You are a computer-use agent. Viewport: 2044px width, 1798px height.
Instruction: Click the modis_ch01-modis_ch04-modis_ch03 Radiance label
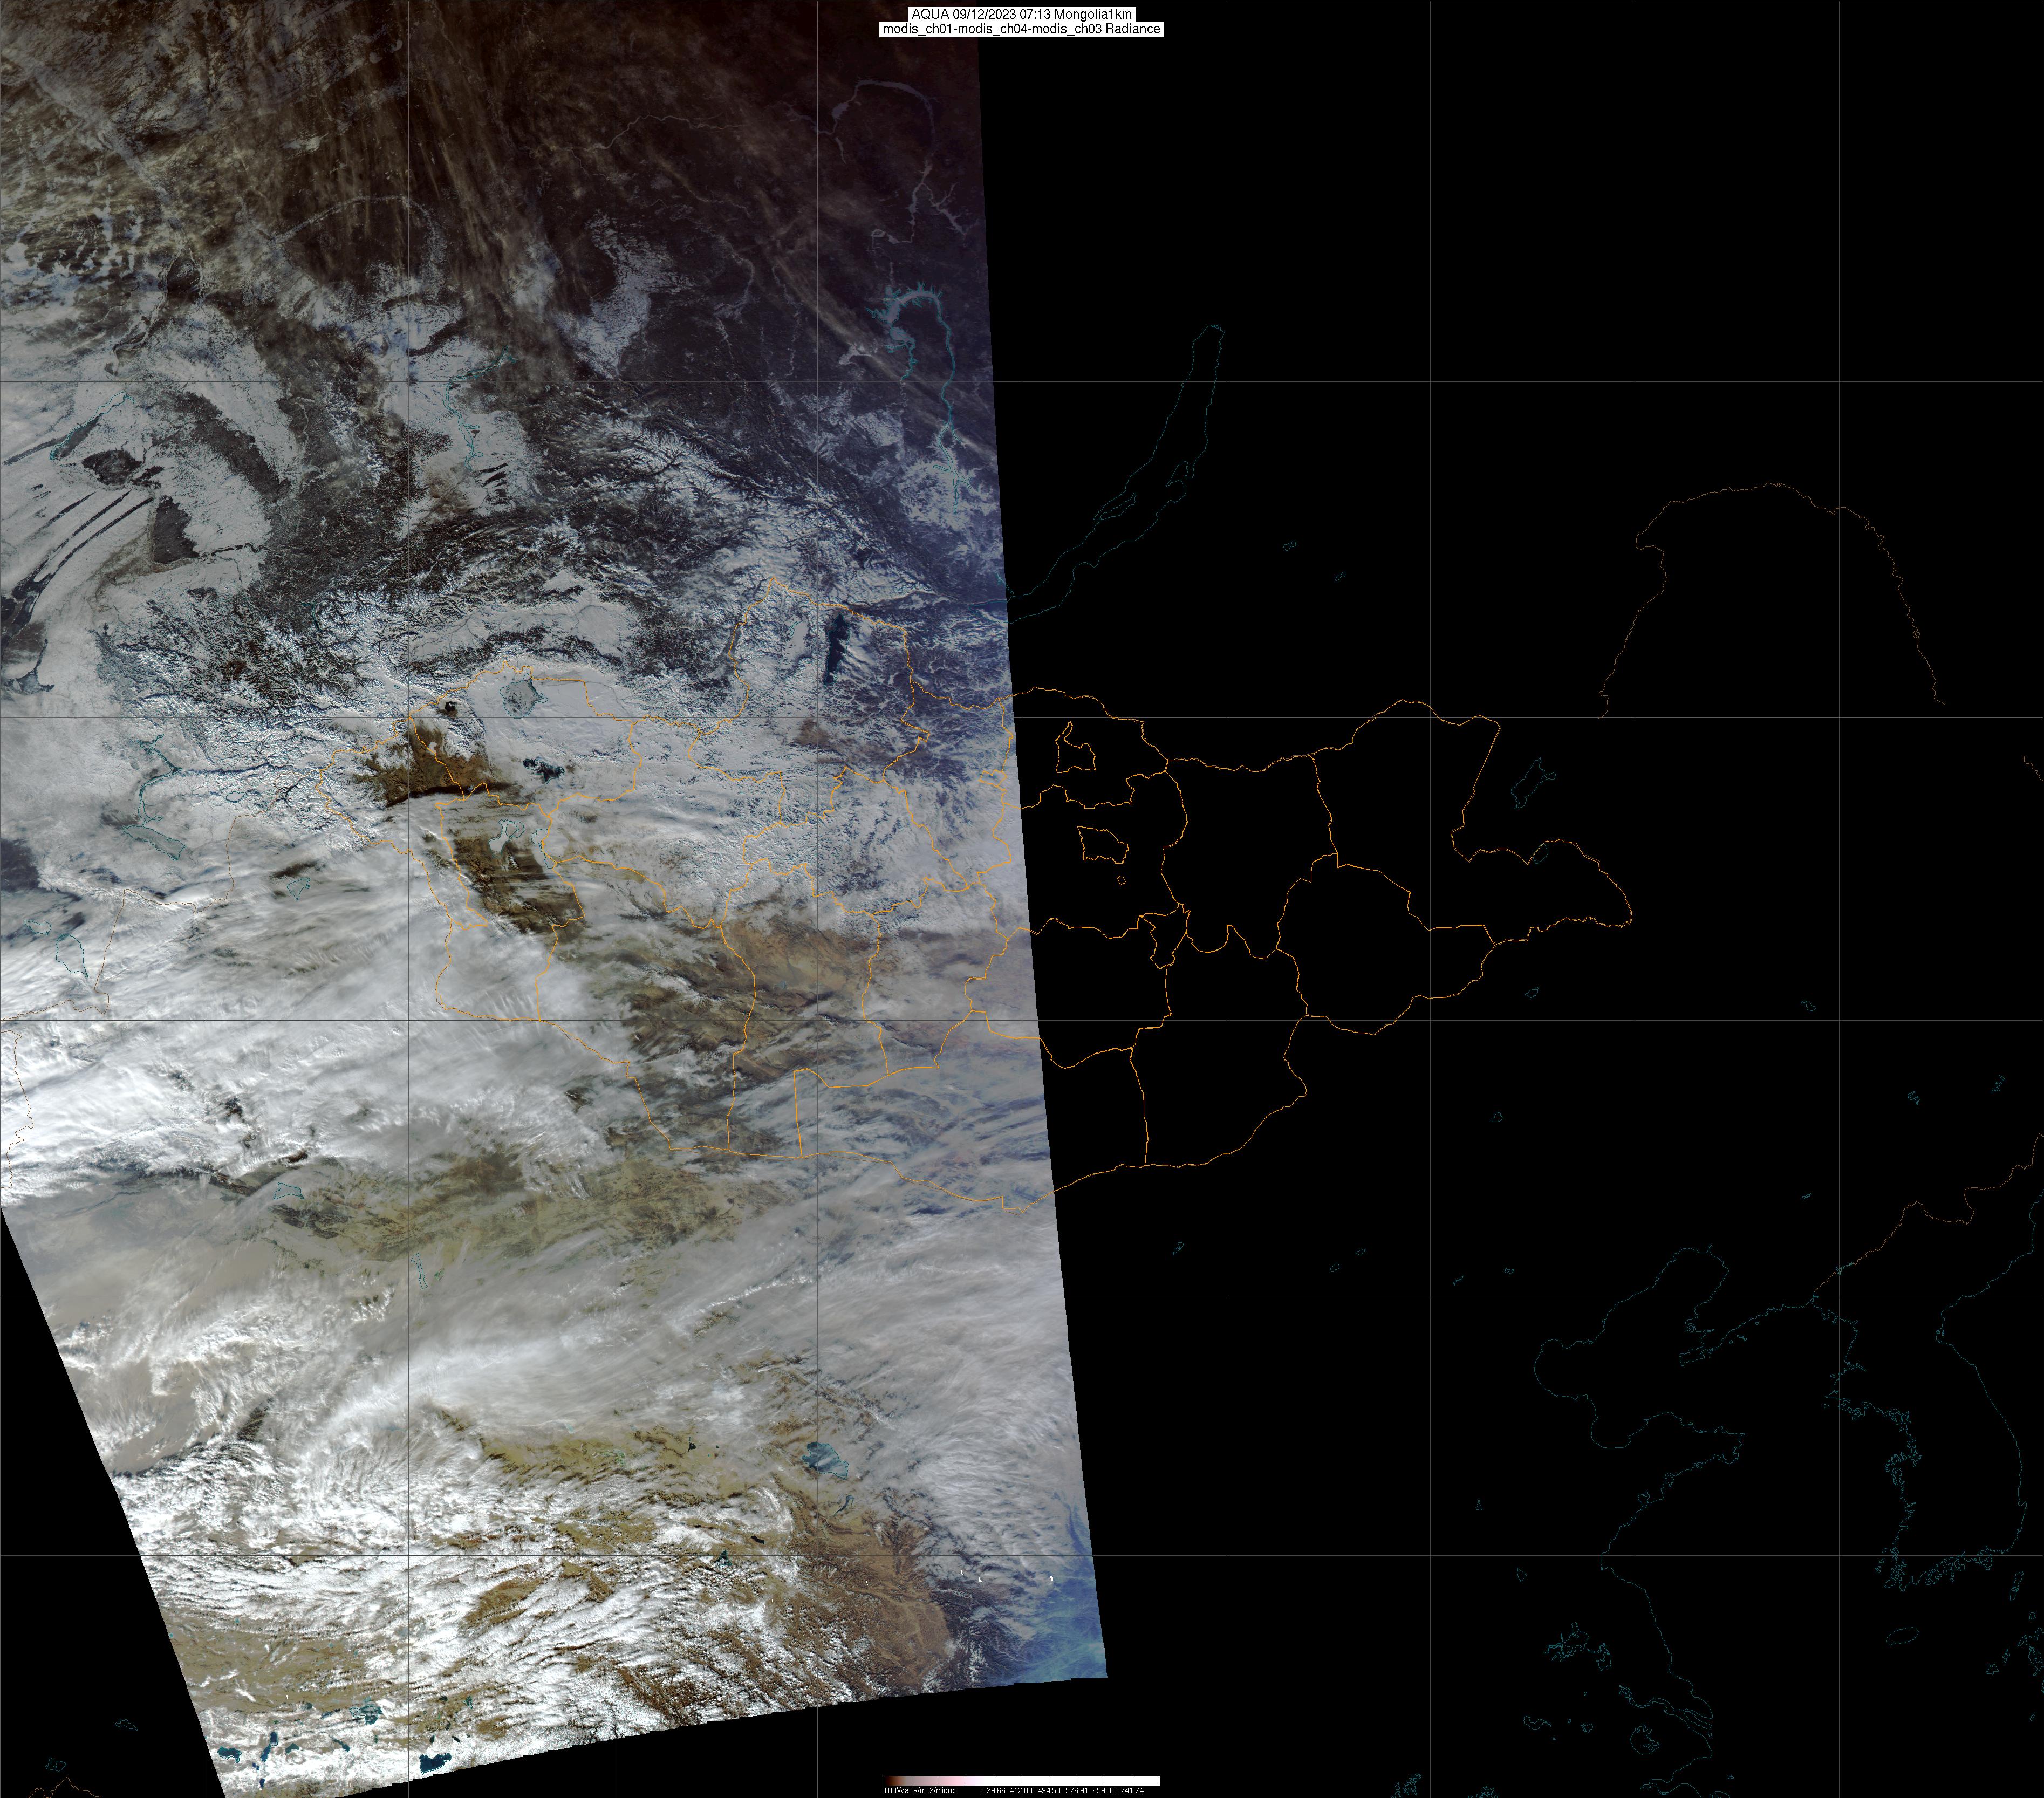click(x=1021, y=29)
